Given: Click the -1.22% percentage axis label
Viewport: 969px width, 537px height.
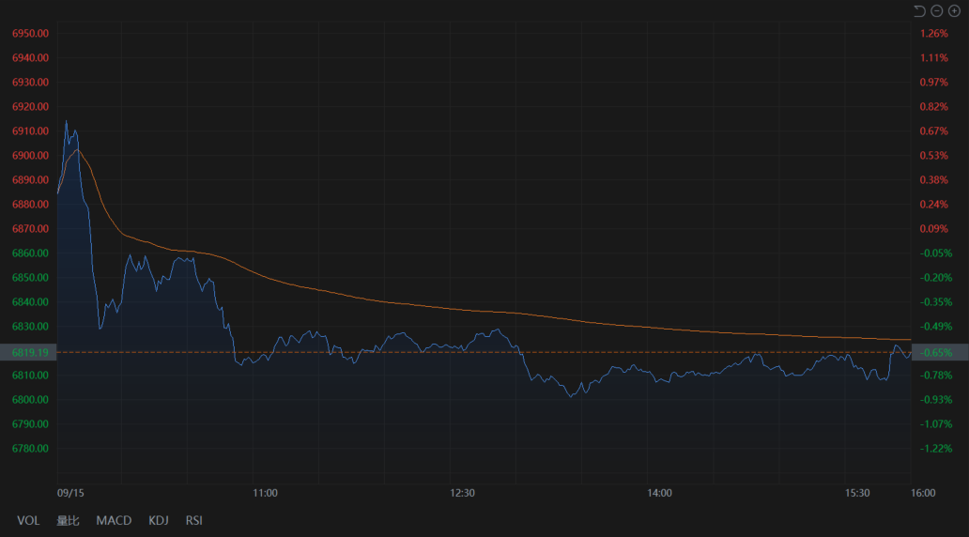Looking at the screenshot, I should pos(937,449).
